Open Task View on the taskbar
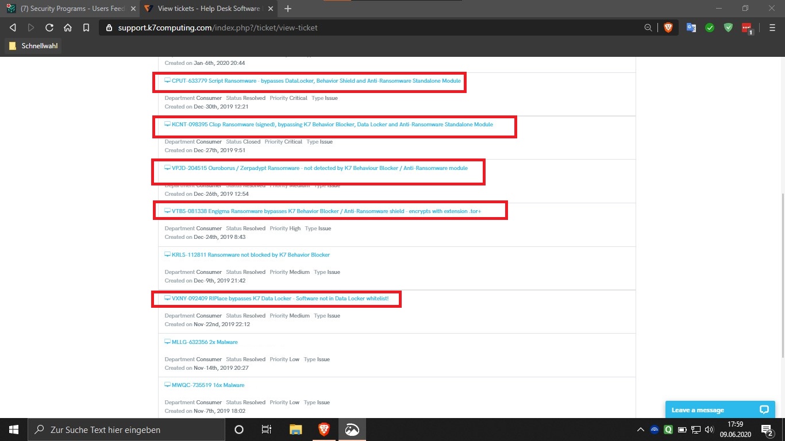 (x=267, y=430)
